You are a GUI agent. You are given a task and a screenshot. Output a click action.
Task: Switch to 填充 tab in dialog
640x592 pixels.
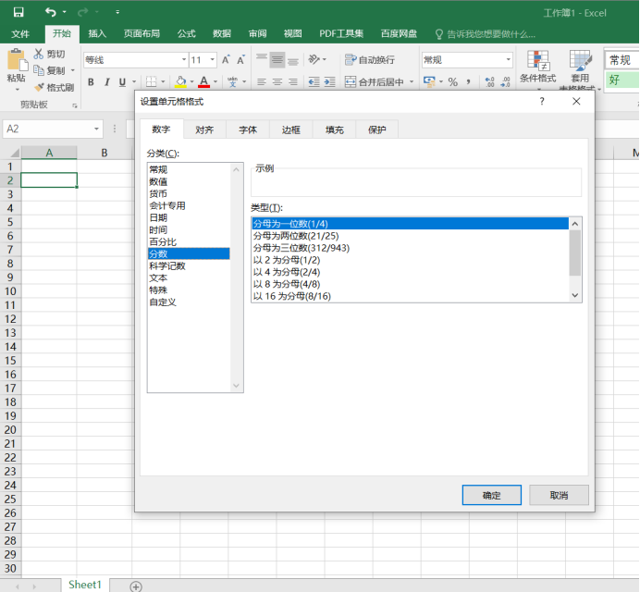point(334,129)
